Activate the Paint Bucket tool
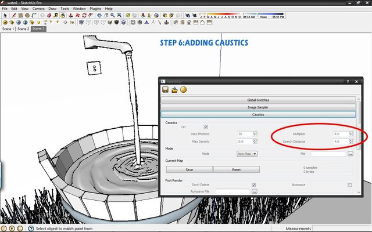This screenshot has width=372, height=232. point(63,16)
